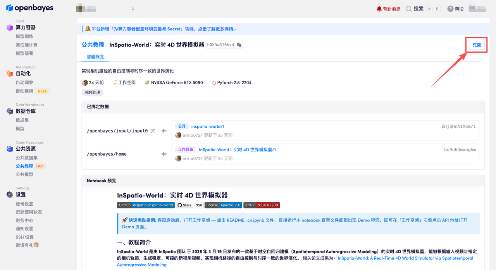Open 自动建模 BETA menu item
Image resolution: width=496 pixels, height=270 pixels.
[33, 91]
